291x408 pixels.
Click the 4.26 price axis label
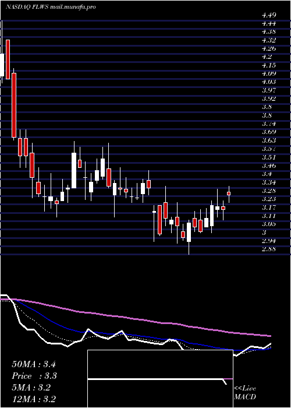tap(269, 48)
